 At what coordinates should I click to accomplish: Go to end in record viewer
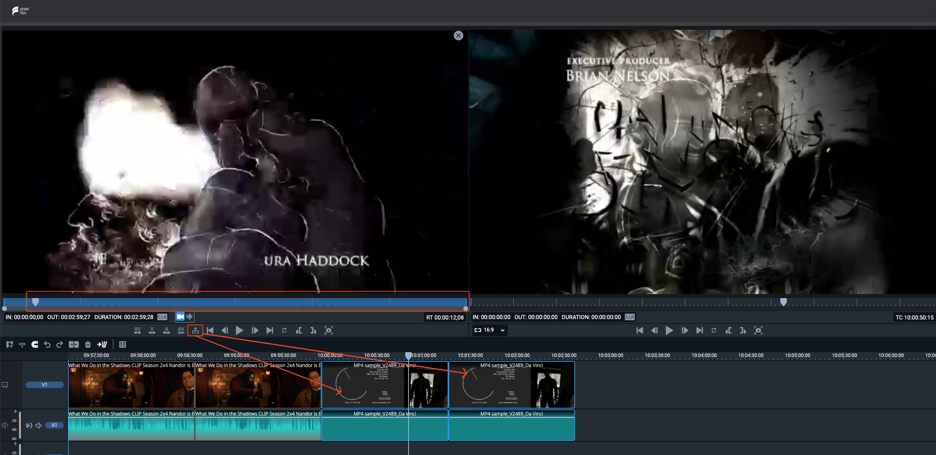(x=700, y=330)
